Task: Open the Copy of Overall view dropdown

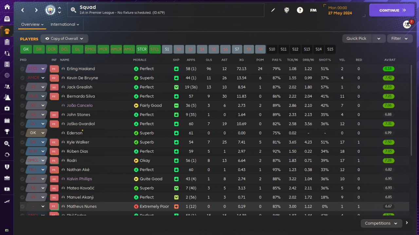Action: [x=64, y=39]
